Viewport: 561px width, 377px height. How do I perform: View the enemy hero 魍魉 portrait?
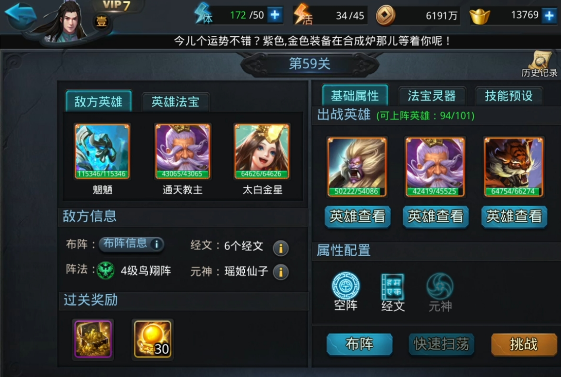102,152
